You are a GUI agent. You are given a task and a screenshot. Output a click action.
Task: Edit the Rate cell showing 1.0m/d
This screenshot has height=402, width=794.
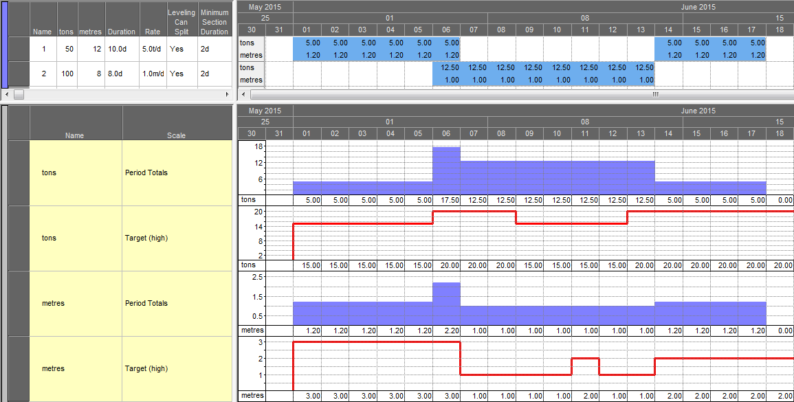pos(153,74)
